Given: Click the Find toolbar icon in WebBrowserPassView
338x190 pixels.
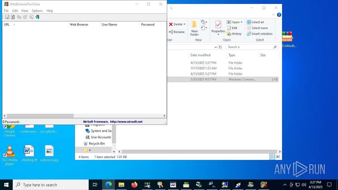Looking at the screenshot, I should pyautogui.click(x=31, y=17).
